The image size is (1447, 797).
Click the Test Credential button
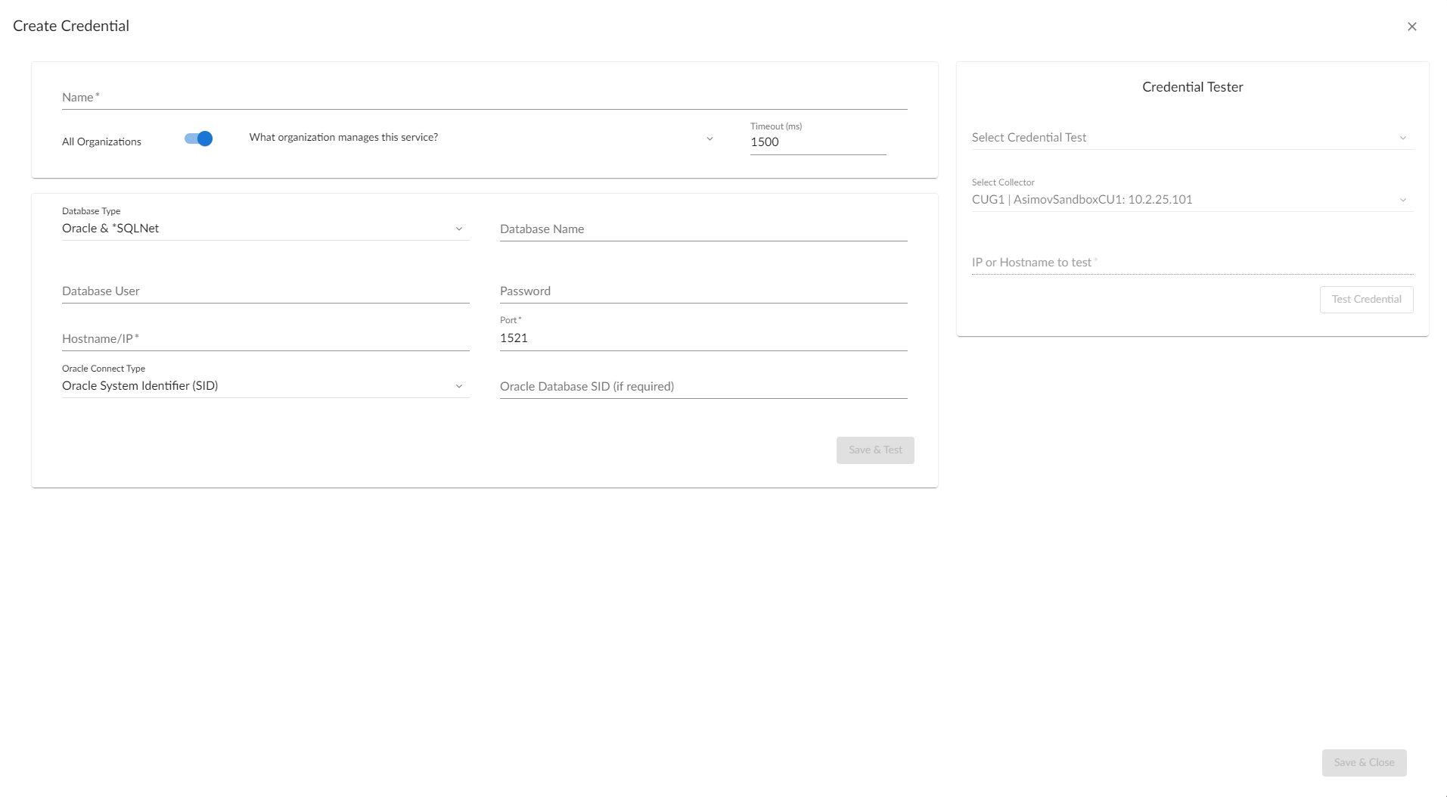[1366, 300]
